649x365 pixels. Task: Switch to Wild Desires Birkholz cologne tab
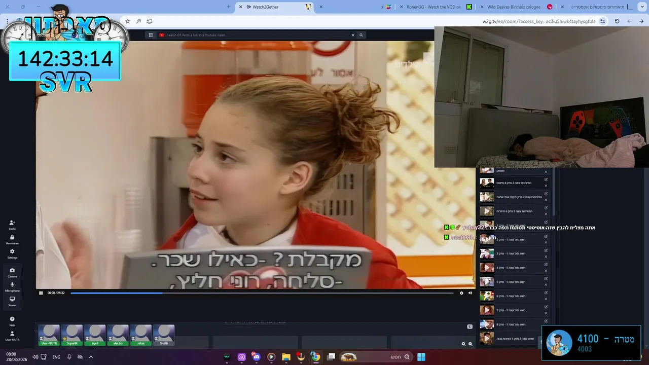515,7
